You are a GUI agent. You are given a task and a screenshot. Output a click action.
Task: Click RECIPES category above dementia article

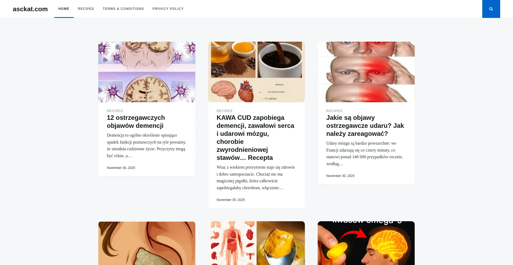(115, 111)
